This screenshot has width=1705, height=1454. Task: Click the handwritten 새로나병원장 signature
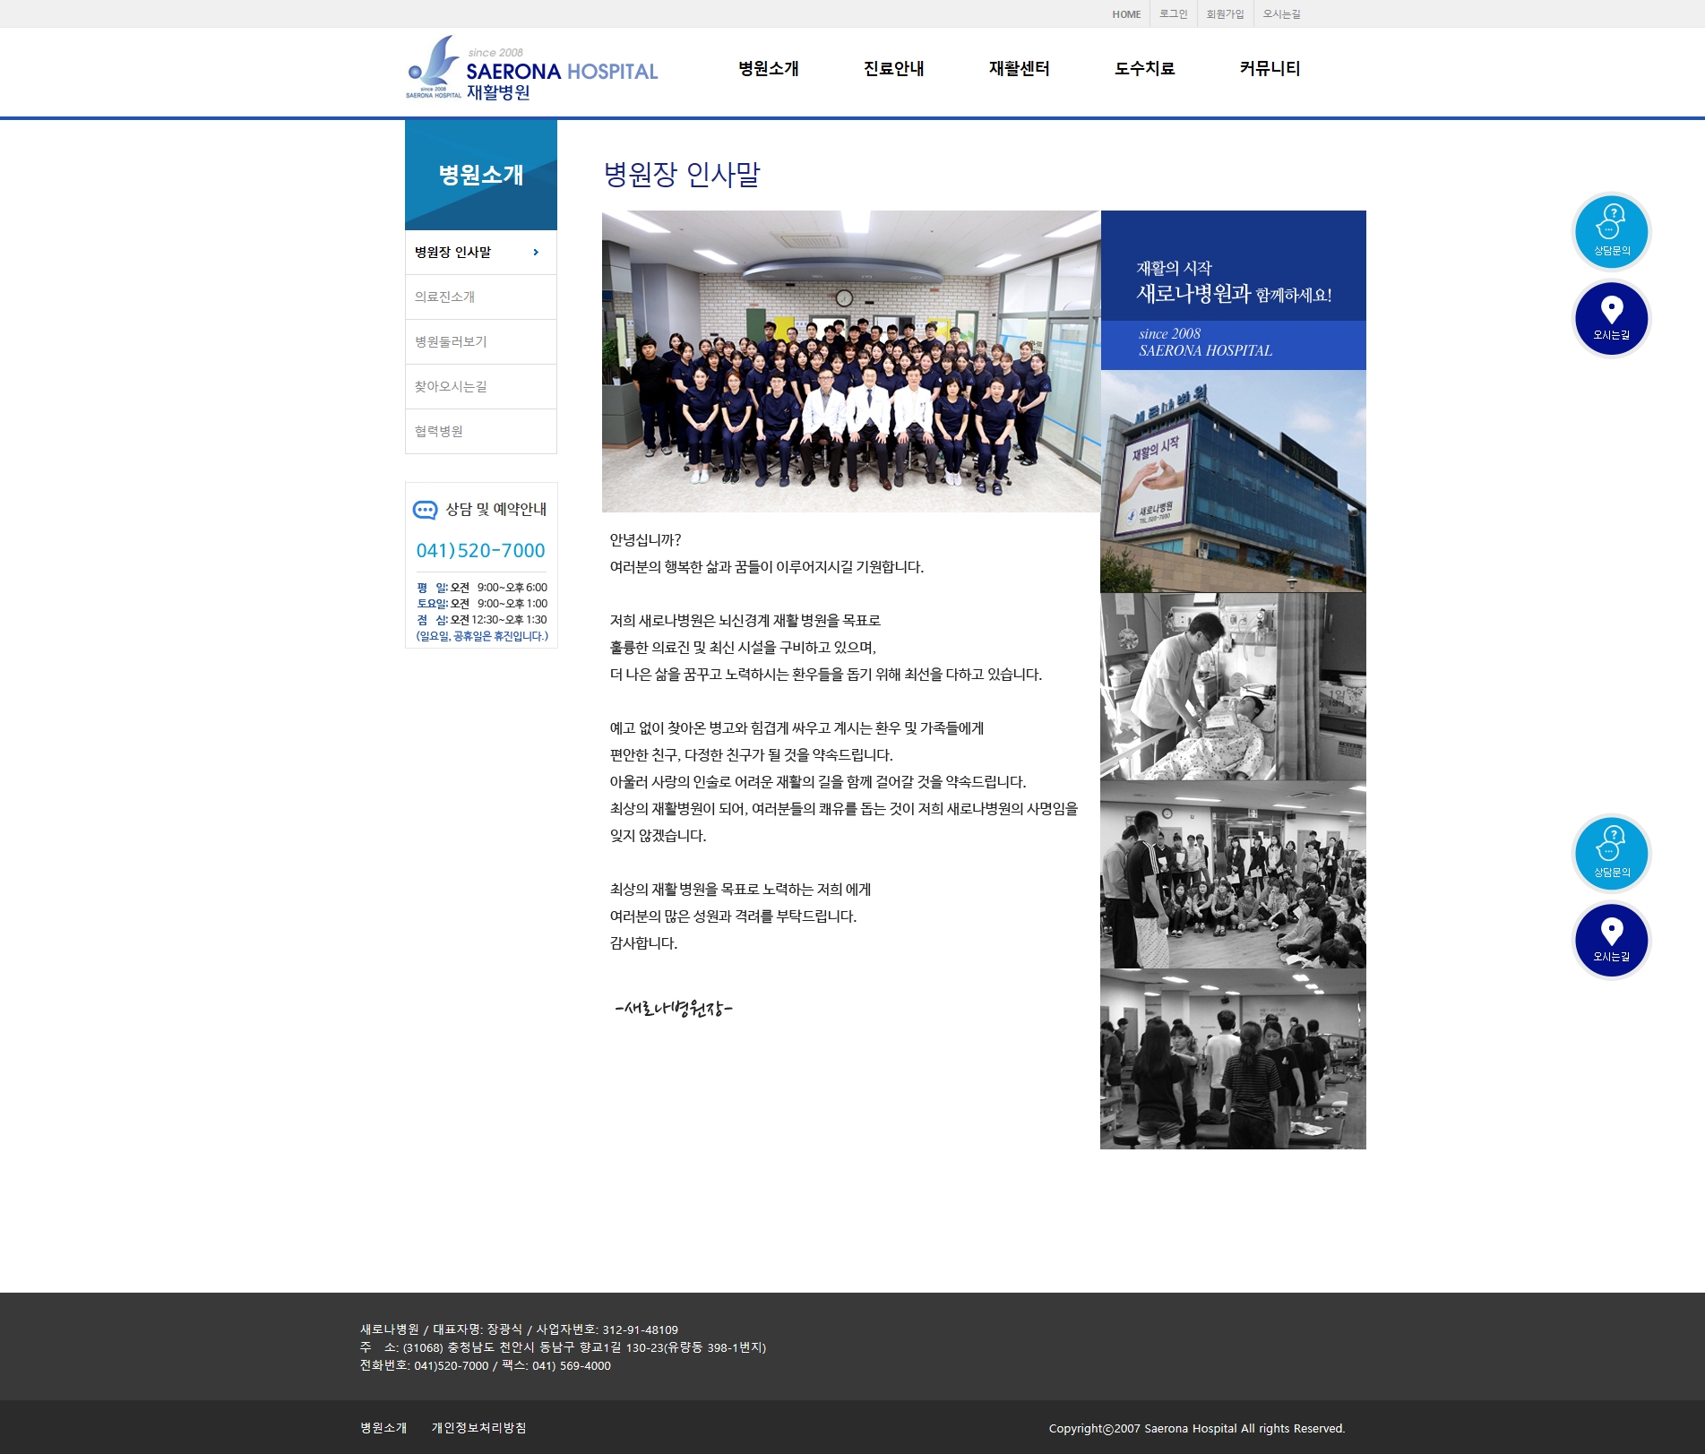point(674,1009)
